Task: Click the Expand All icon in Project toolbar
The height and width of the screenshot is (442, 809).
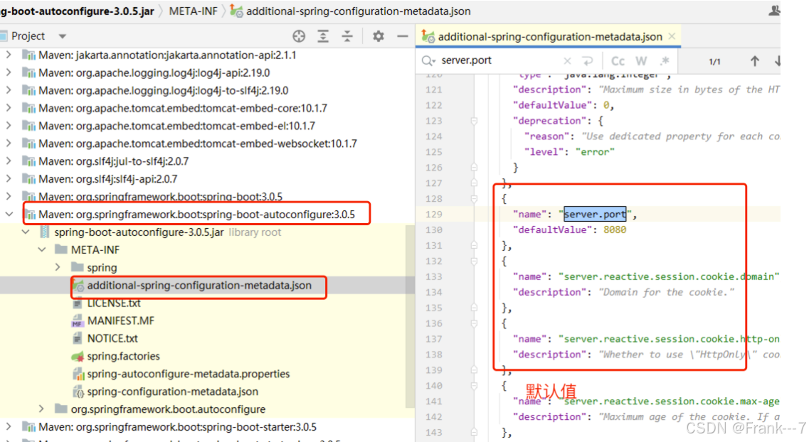Action: pyautogui.click(x=323, y=36)
